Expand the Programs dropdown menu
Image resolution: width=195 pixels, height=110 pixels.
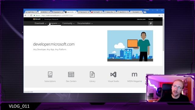click(x=54, y=23)
